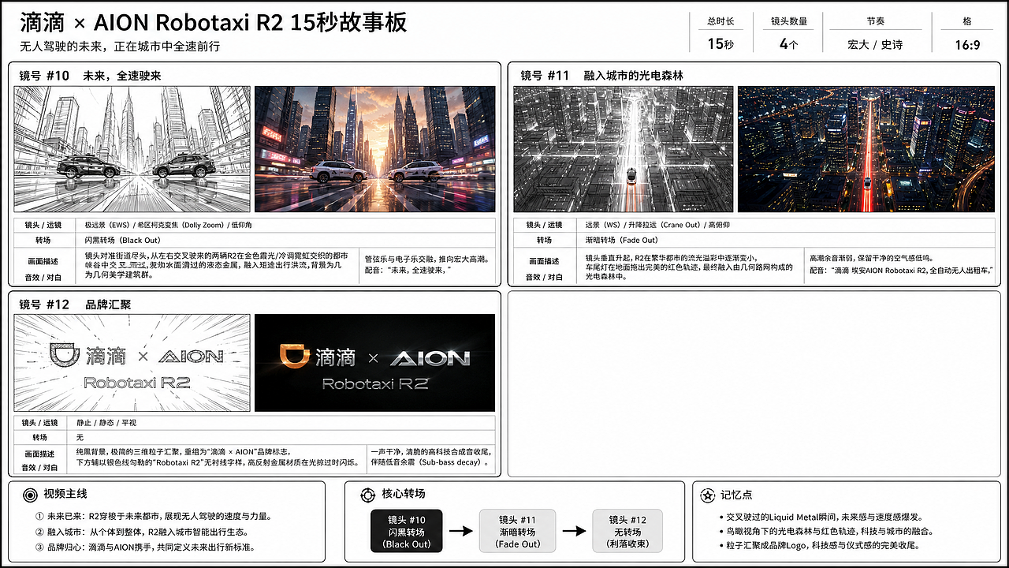Open shot #10 color sunset street render
1009x568 pixels.
375,149
